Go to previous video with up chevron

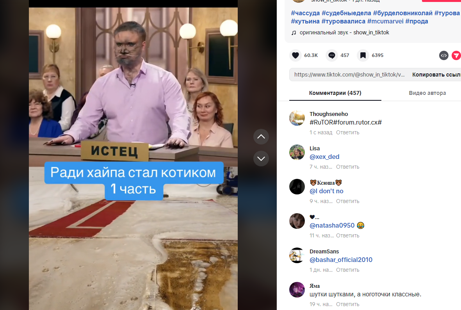pos(261,137)
